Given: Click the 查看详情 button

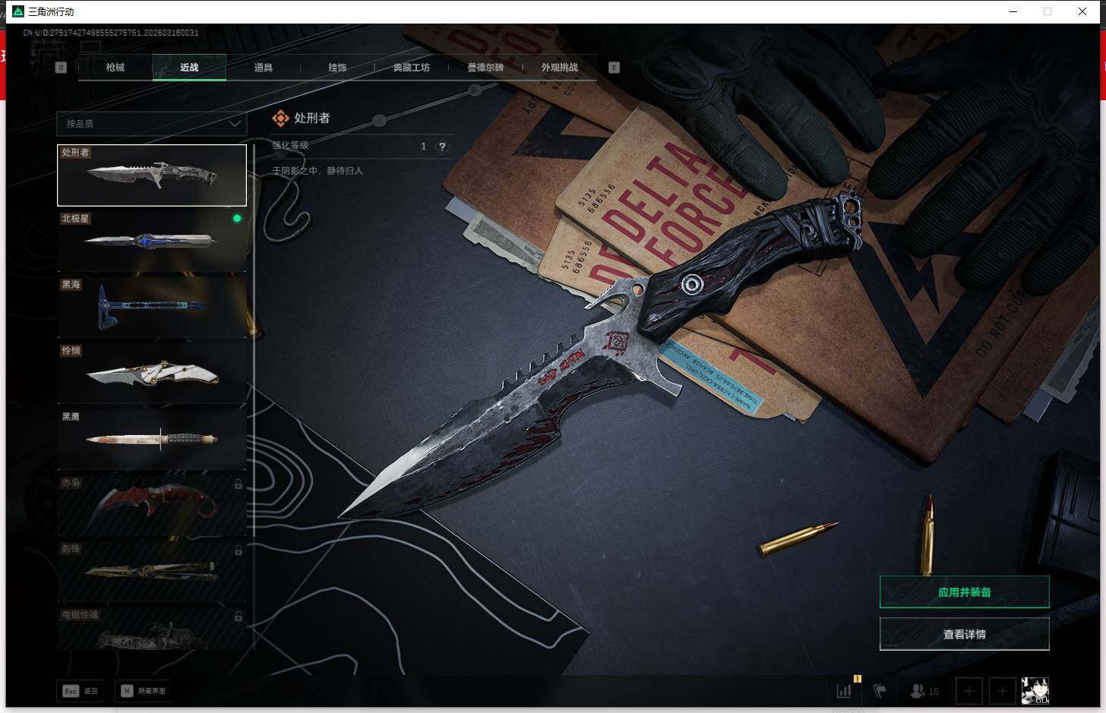Looking at the screenshot, I should coord(964,634).
